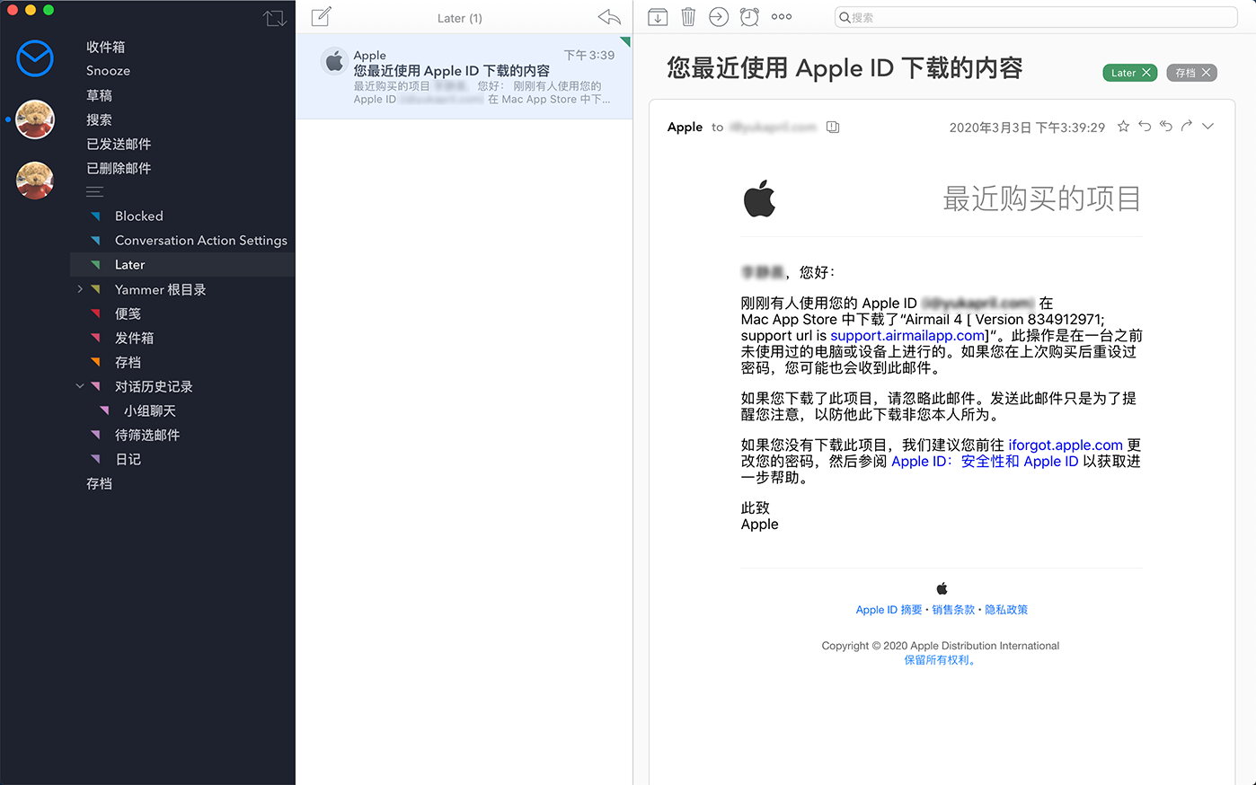This screenshot has height=785, width=1256.
Task: Open the 收件箱 inbox folder
Action: pos(105,47)
